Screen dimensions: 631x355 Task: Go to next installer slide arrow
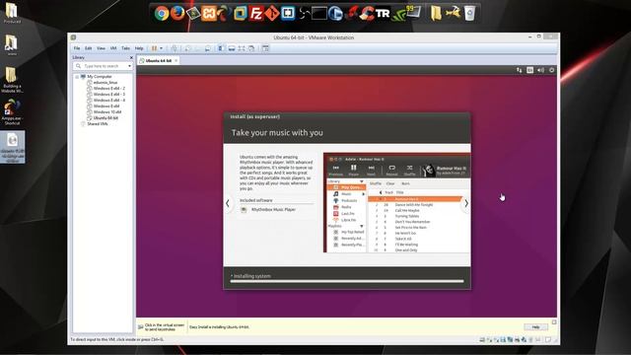click(466, 204)
